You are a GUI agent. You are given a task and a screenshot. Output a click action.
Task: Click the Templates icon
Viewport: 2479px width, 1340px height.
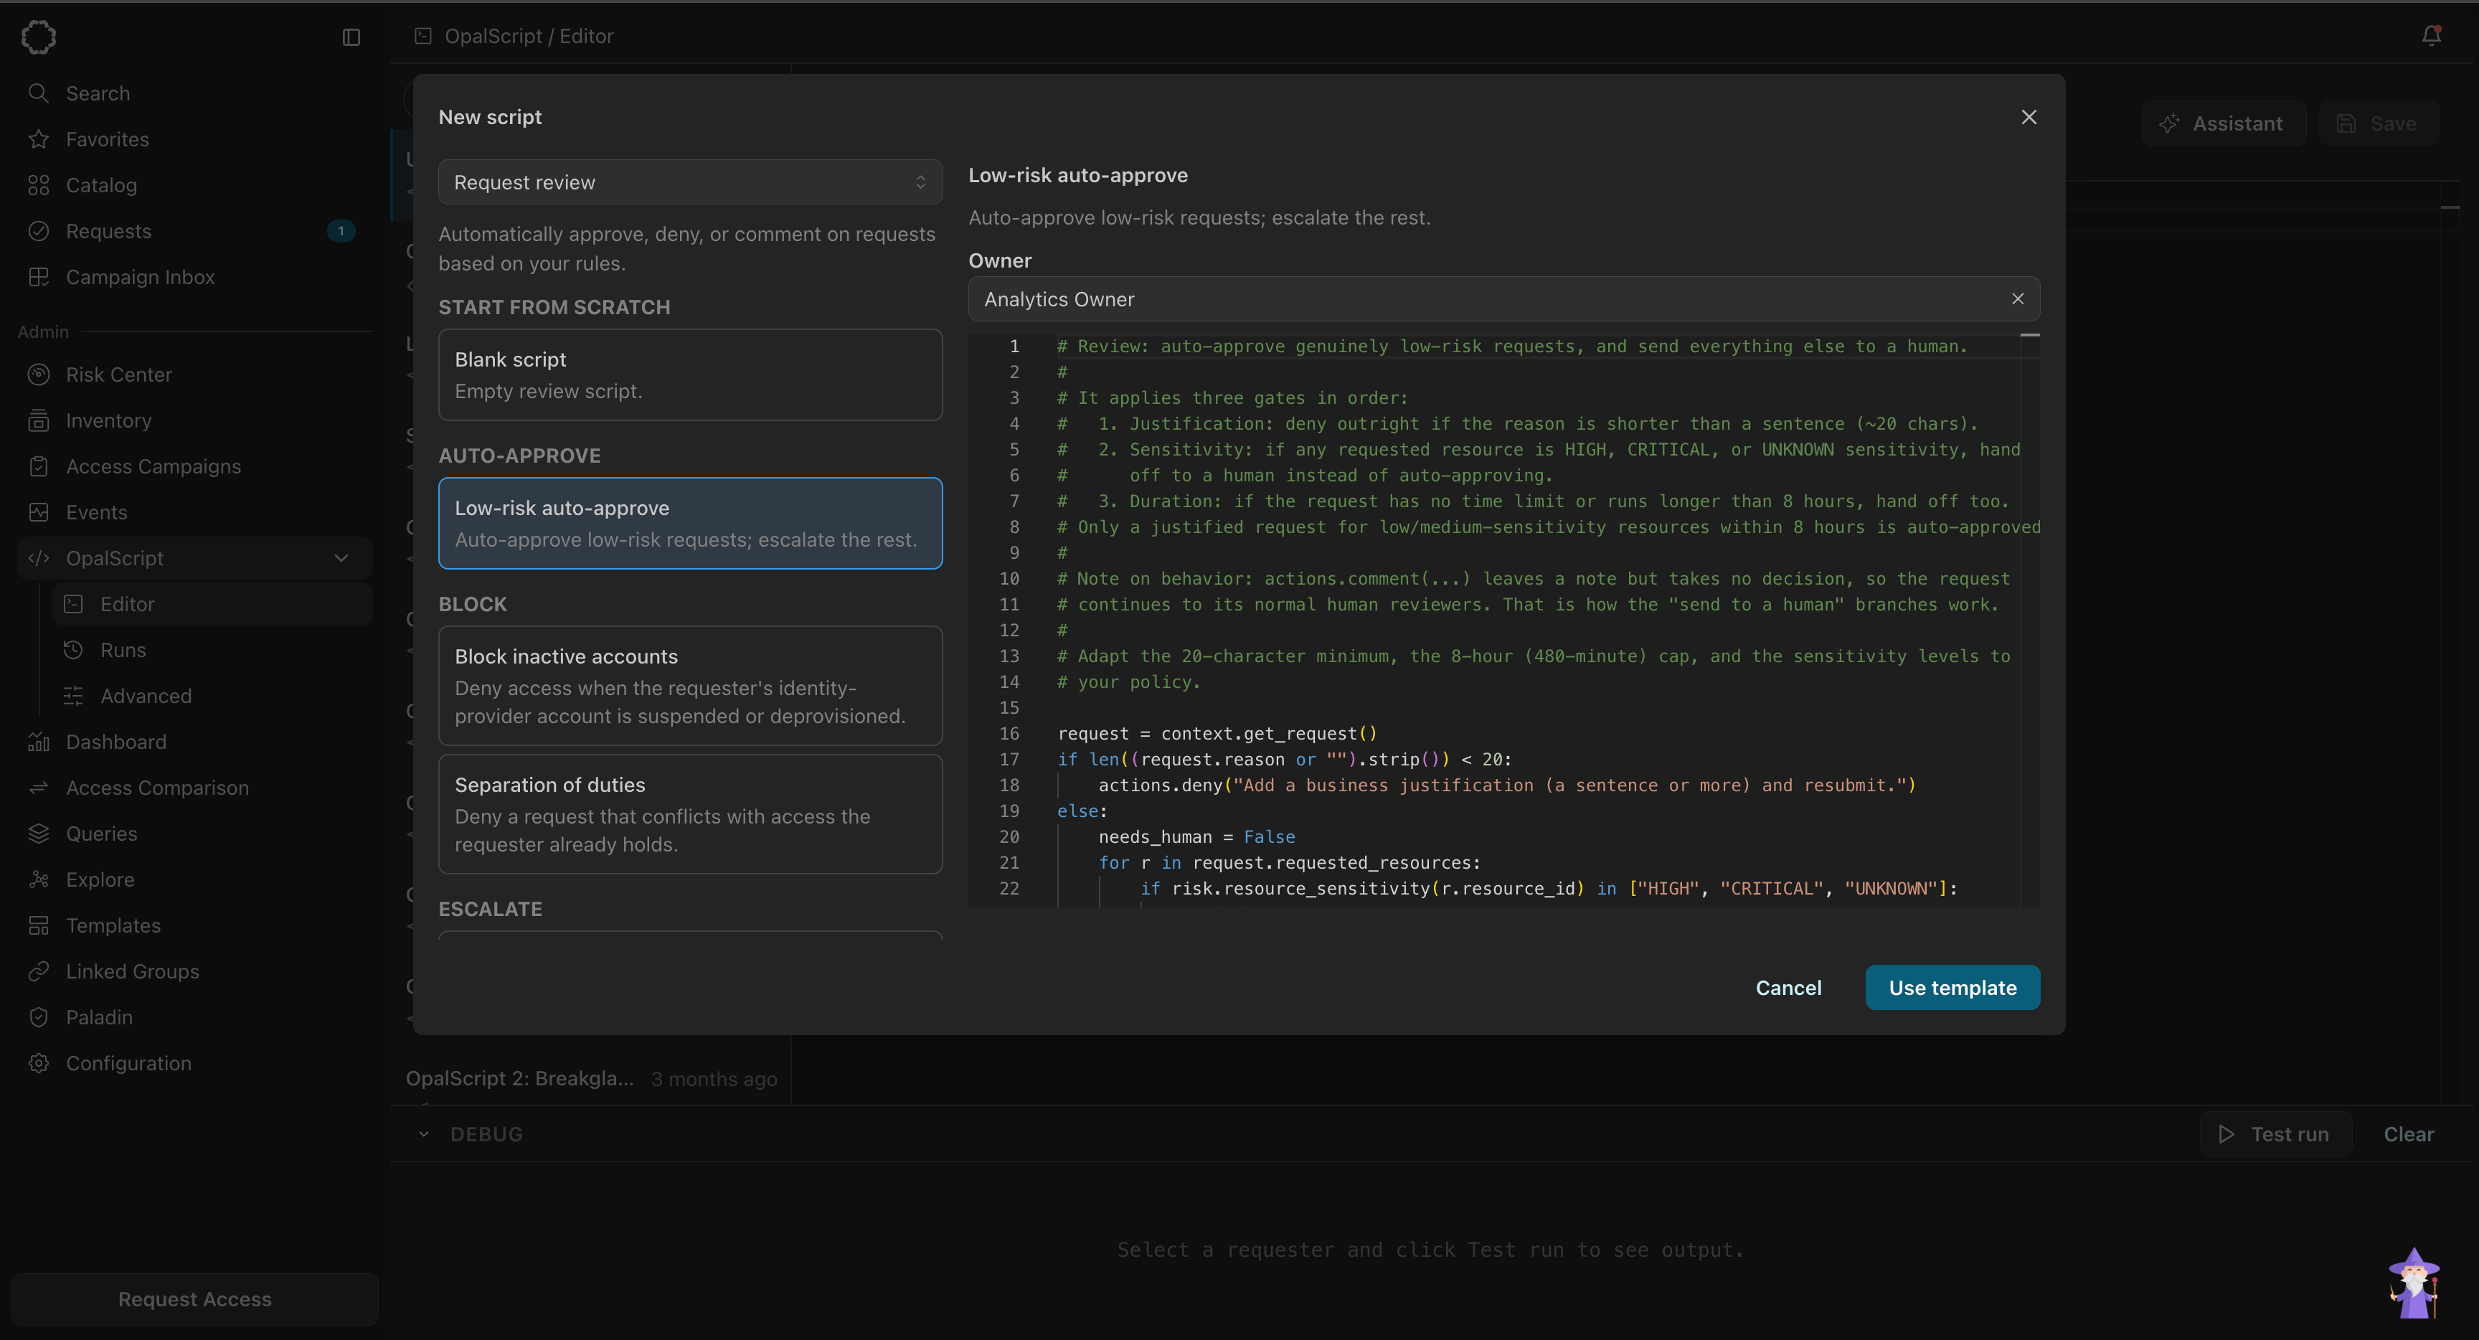39,925
